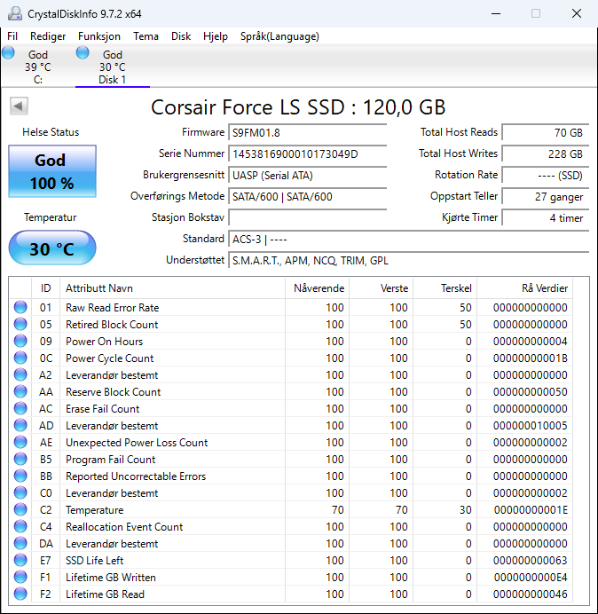Click the empty Stasjon Bokstav field
The height and width of the screenshot is (614, 598).
307,217
